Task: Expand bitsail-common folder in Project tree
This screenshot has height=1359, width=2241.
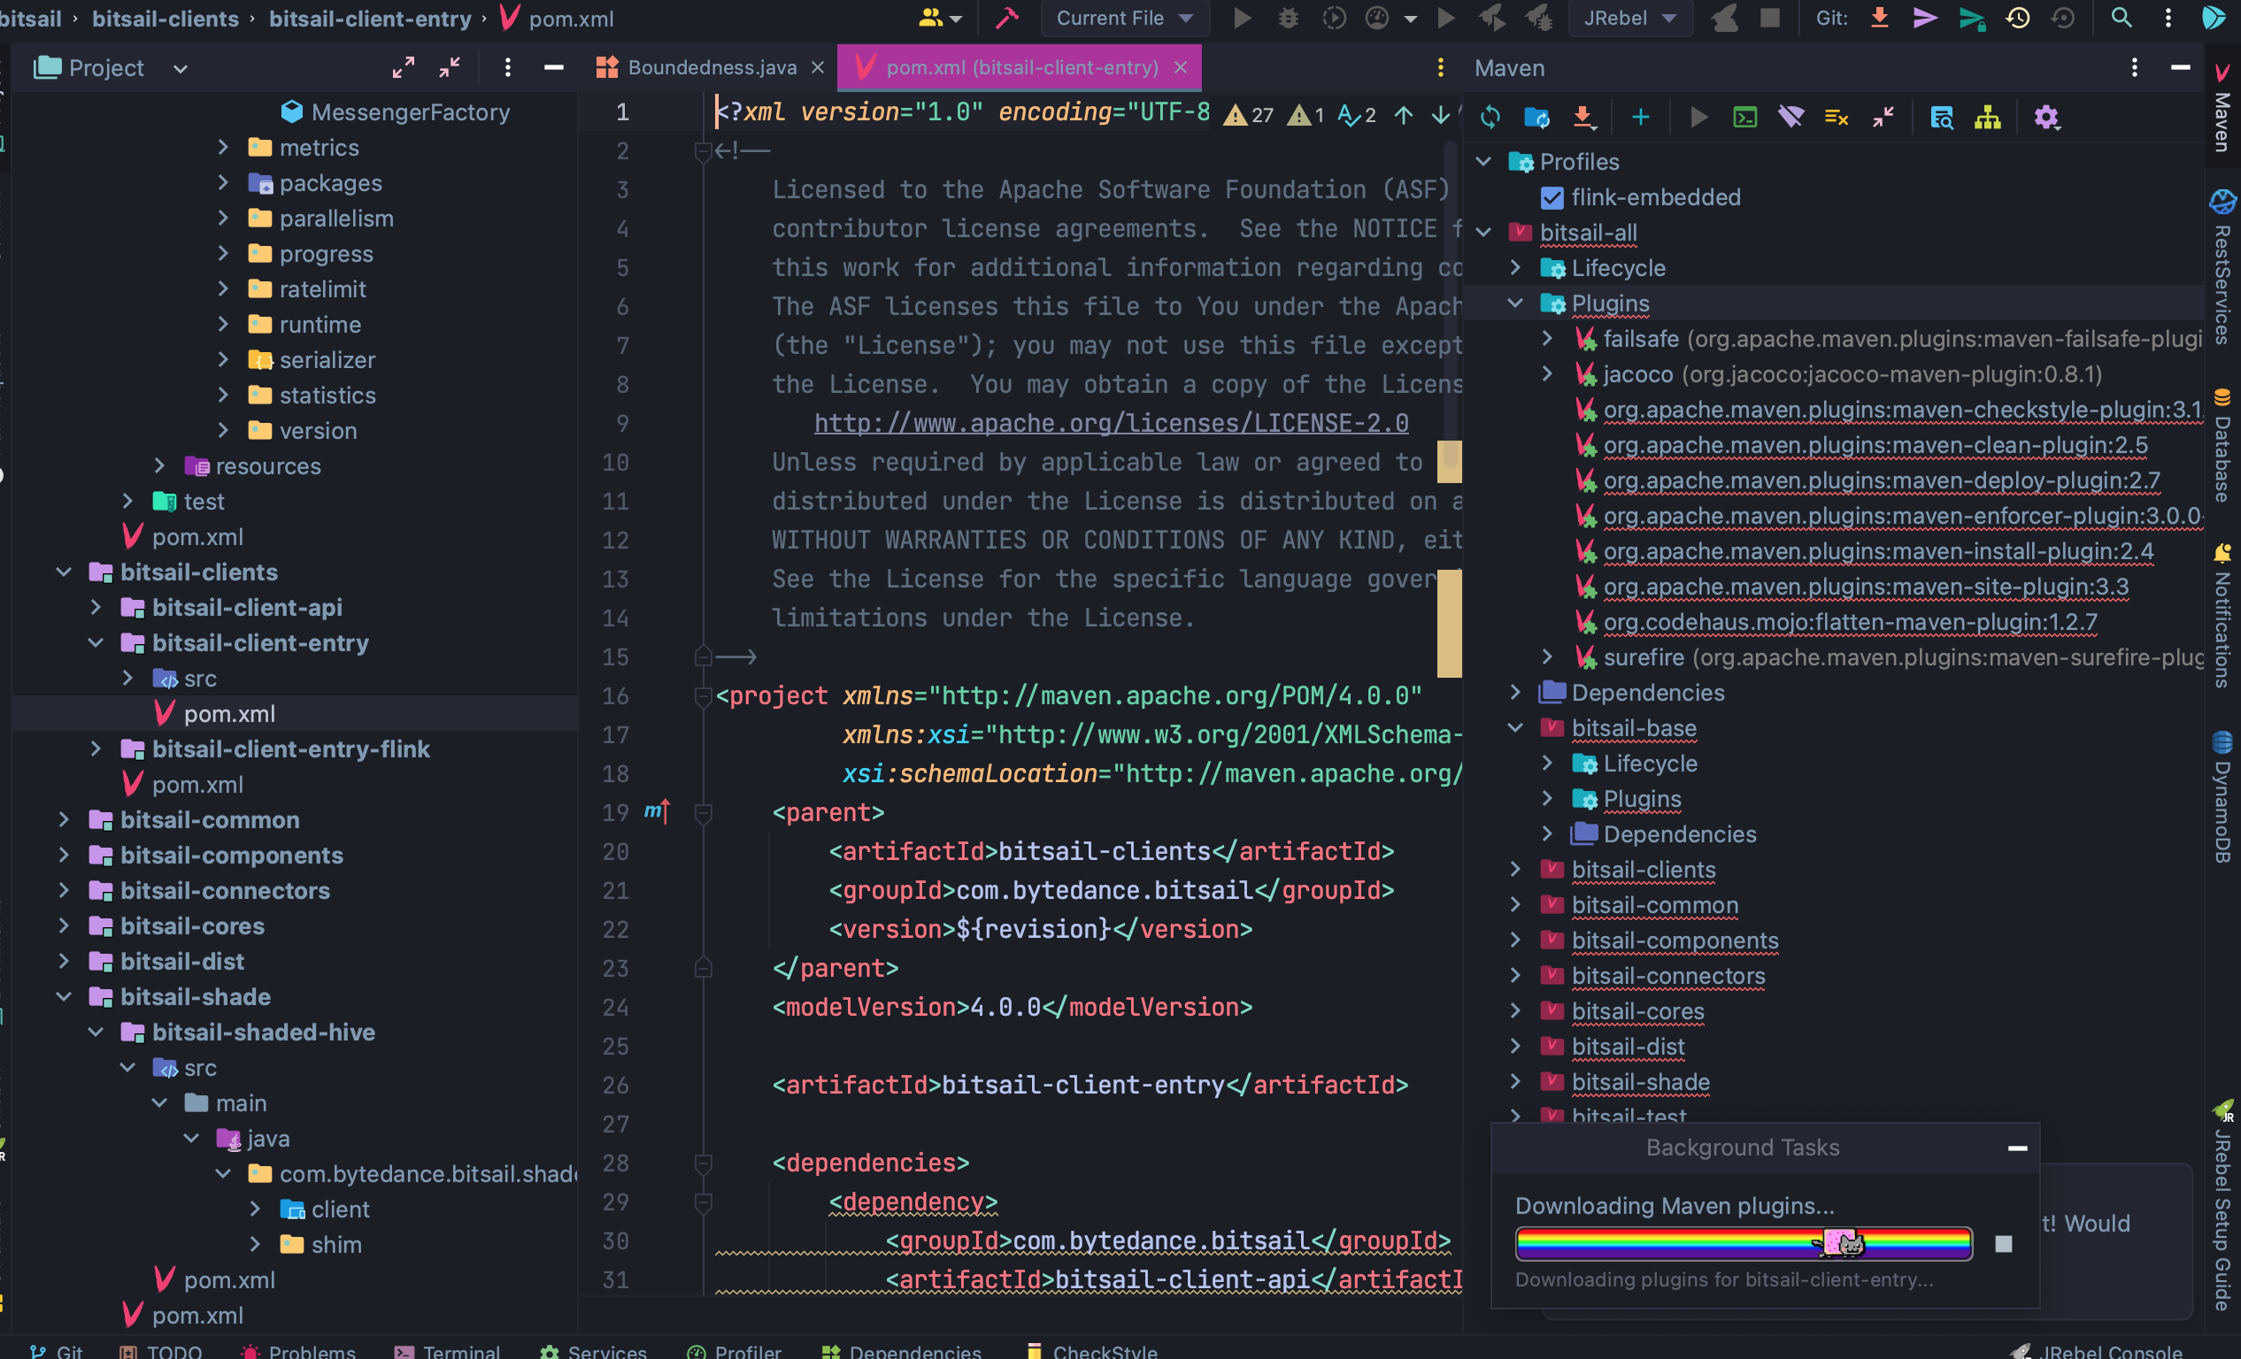Action: pos(64,820)
